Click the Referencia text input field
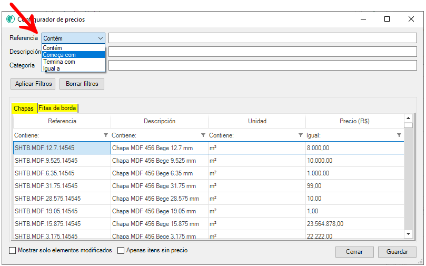The height and width of the screenshot is (266, 426). 262,38
